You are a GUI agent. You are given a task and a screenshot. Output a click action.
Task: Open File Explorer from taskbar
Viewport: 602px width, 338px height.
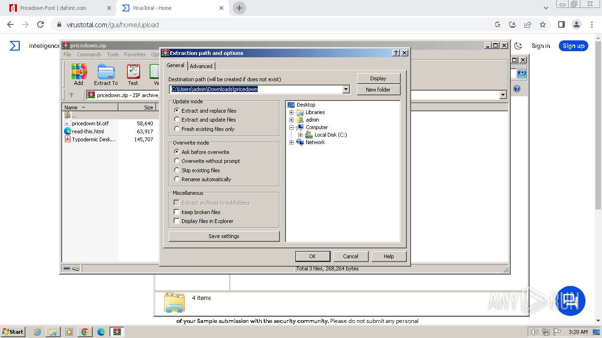click(53, 332)
